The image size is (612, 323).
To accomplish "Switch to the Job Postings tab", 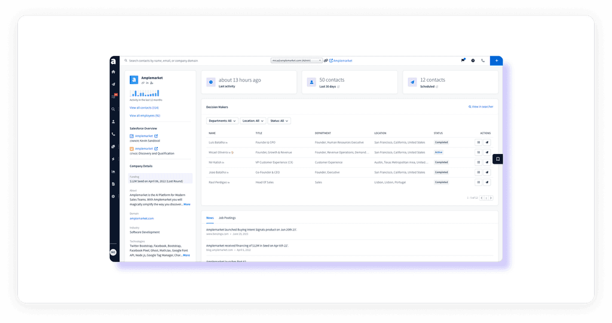I will point(227,218).
